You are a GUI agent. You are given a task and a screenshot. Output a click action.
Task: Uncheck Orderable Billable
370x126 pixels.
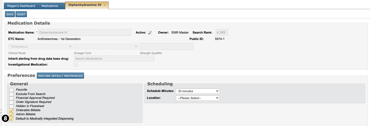[x=11, y=110]
